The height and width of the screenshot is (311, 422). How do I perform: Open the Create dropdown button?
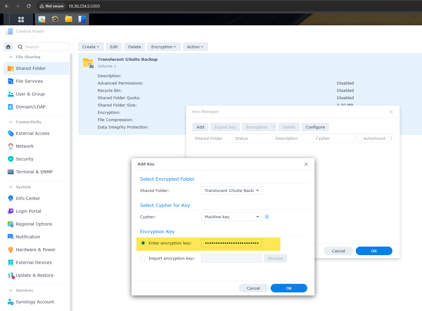(x=91, y=47)
